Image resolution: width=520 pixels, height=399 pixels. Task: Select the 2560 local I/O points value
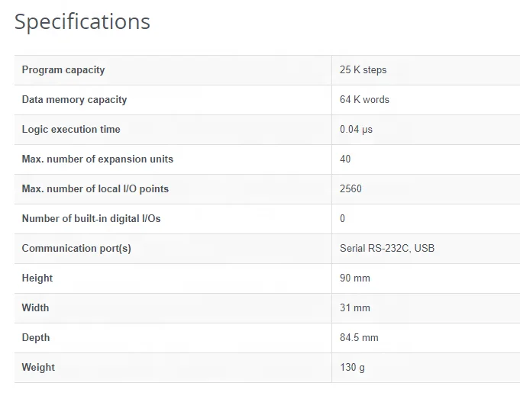click(350, 189)
